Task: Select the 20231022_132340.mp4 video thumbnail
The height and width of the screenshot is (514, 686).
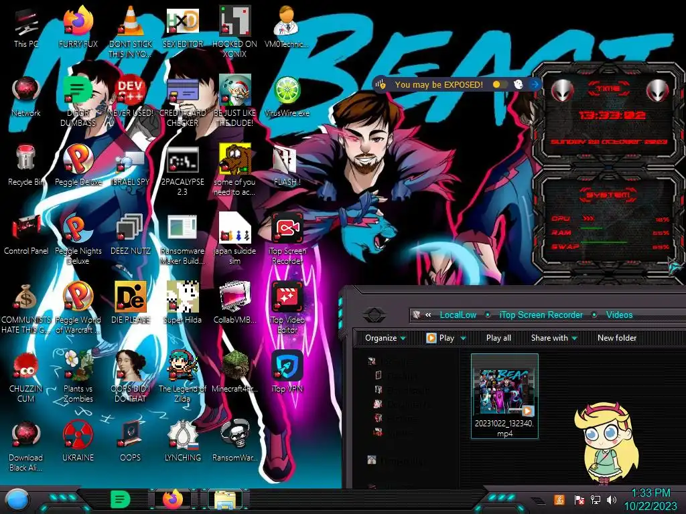Action: click(x=504, y=396)
